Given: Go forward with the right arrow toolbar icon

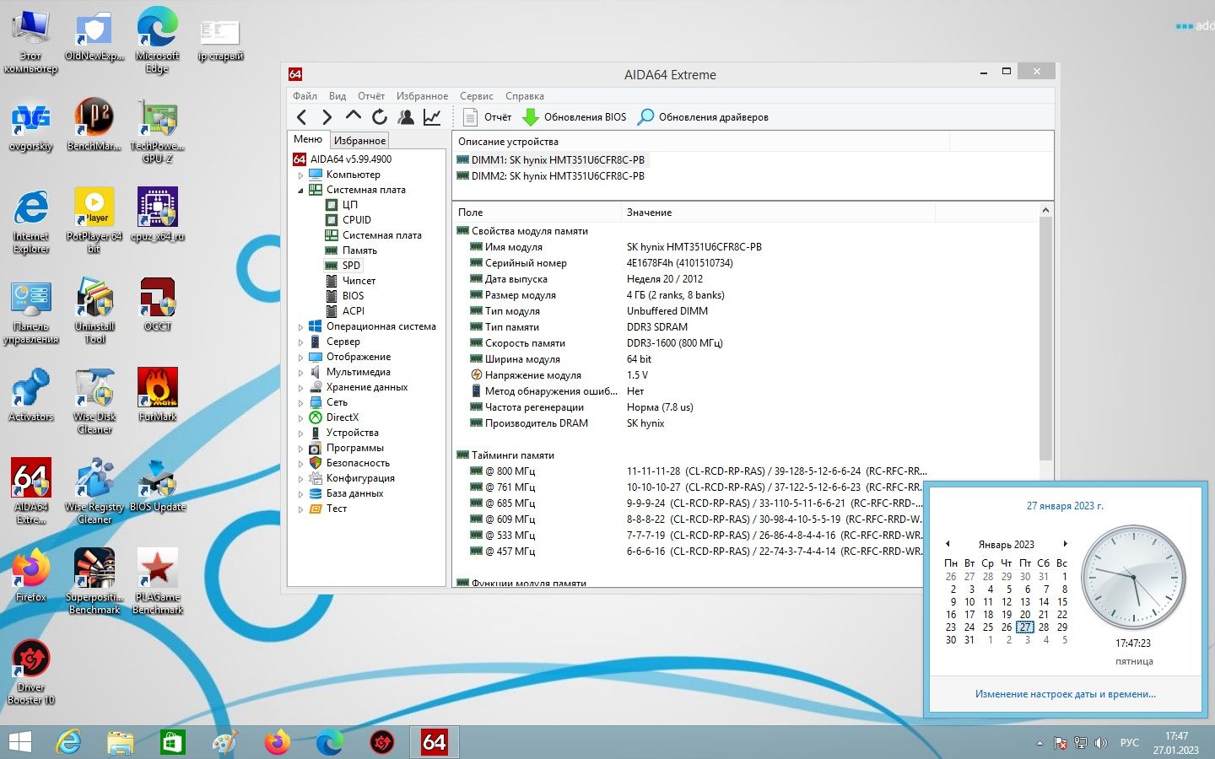Looking at the screenshot, I should pos(327,117).
